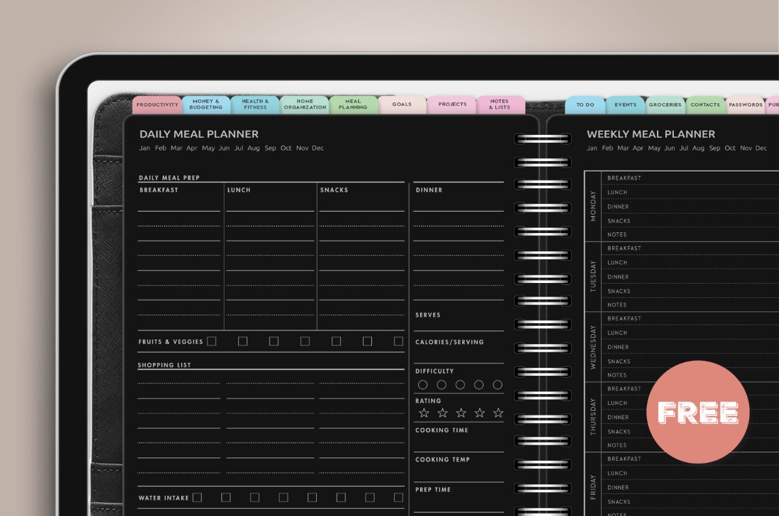This screenshot has height=516, width=779.
Task: Open the Groceries tab
Action: pyautogui.click(x=665, y=104)
